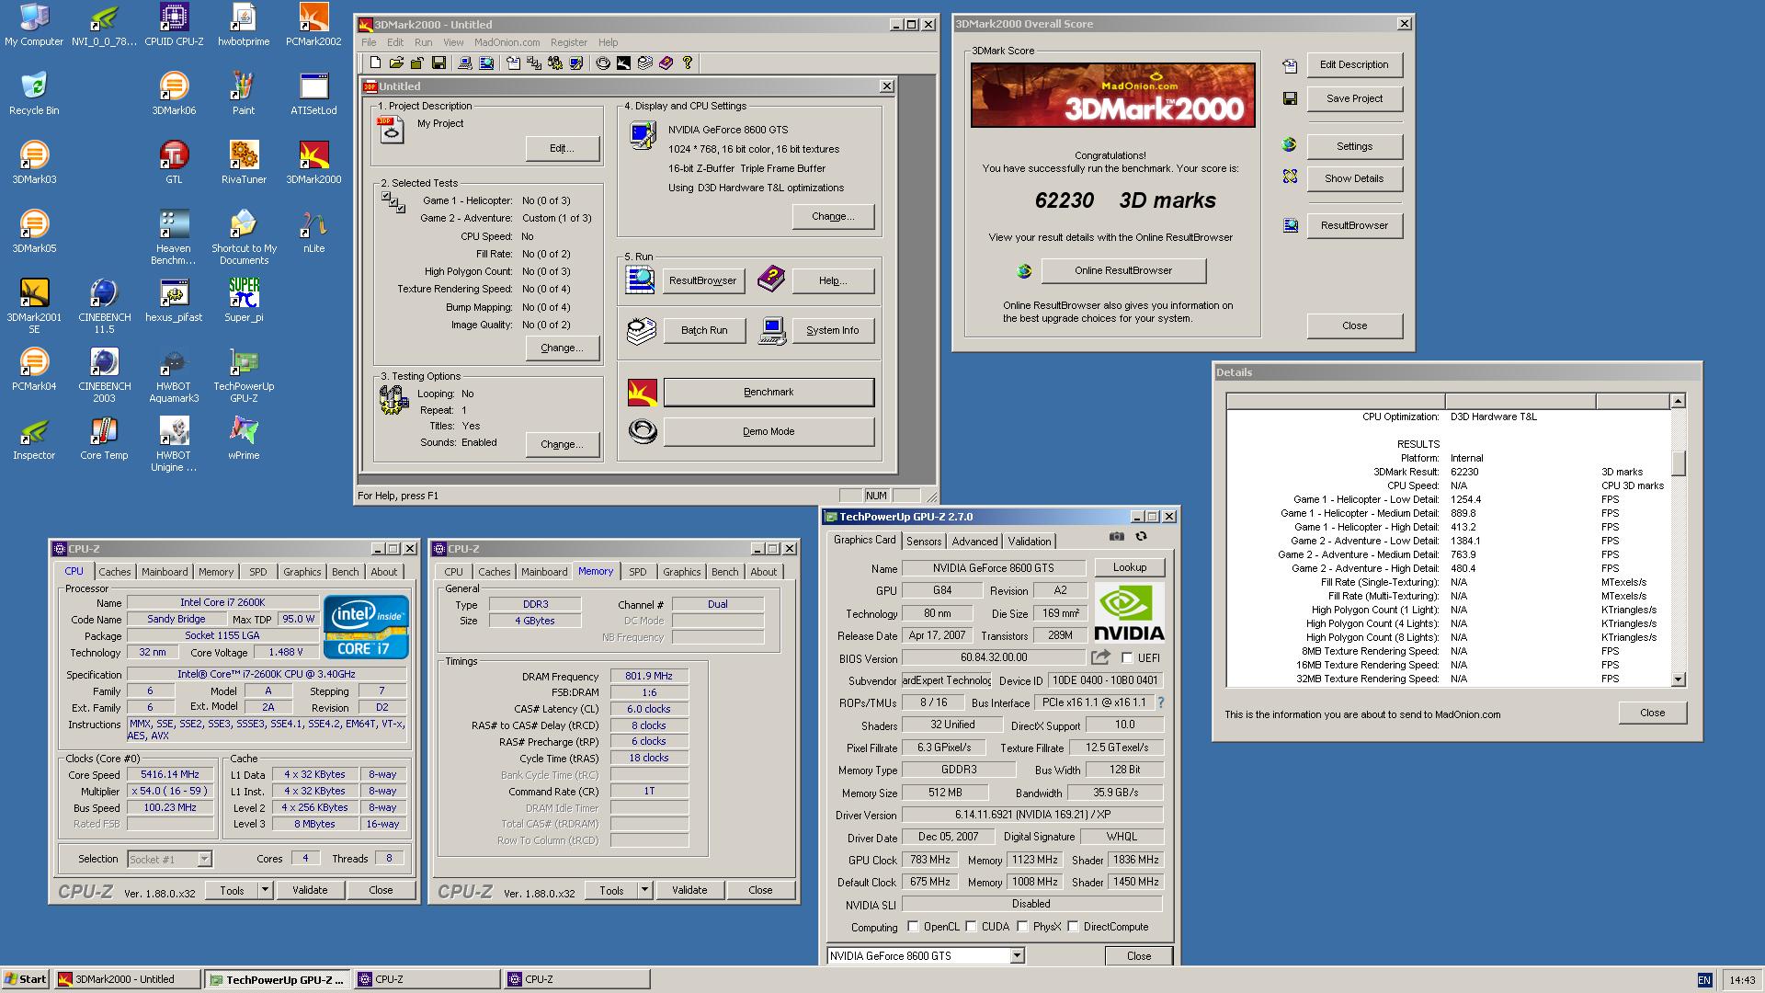Click Change button under Selected Tests
The width and height of the screenshot is (1765, 993).
point(562,348)
